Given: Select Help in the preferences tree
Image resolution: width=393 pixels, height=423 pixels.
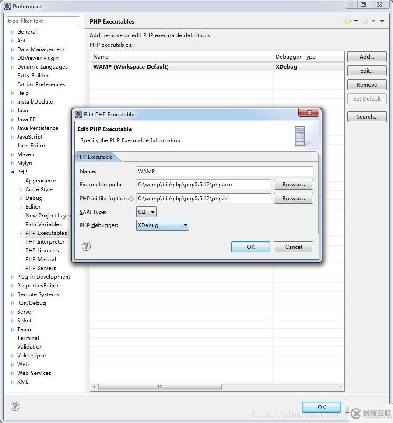Looking at the screenshot, I should 23,93.
